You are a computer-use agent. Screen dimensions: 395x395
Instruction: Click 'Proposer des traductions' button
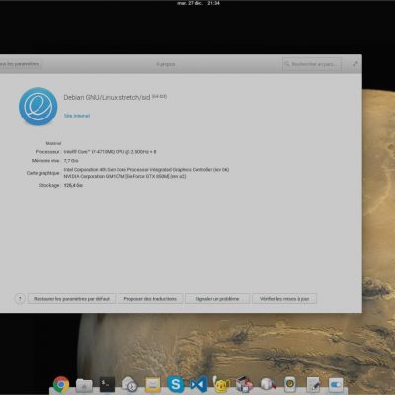point(150,299)
